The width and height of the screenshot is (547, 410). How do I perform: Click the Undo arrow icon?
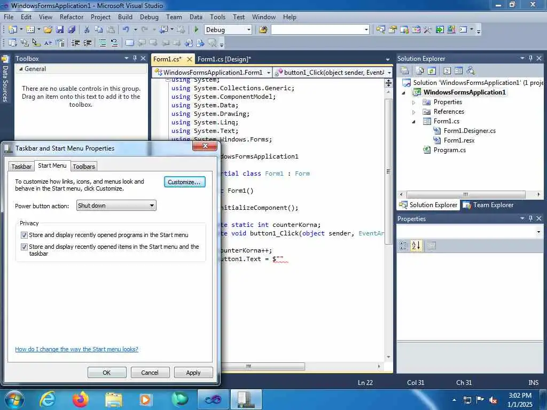click(126, 30)
